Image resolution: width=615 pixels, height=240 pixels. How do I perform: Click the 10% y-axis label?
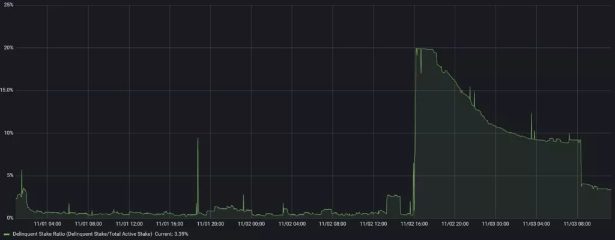pyautogui.click(x=9, y=132)
